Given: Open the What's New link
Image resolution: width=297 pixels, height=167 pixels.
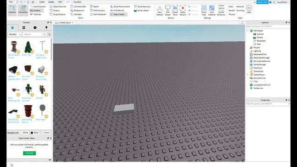Looking at the screenshot, I should 262,2.
